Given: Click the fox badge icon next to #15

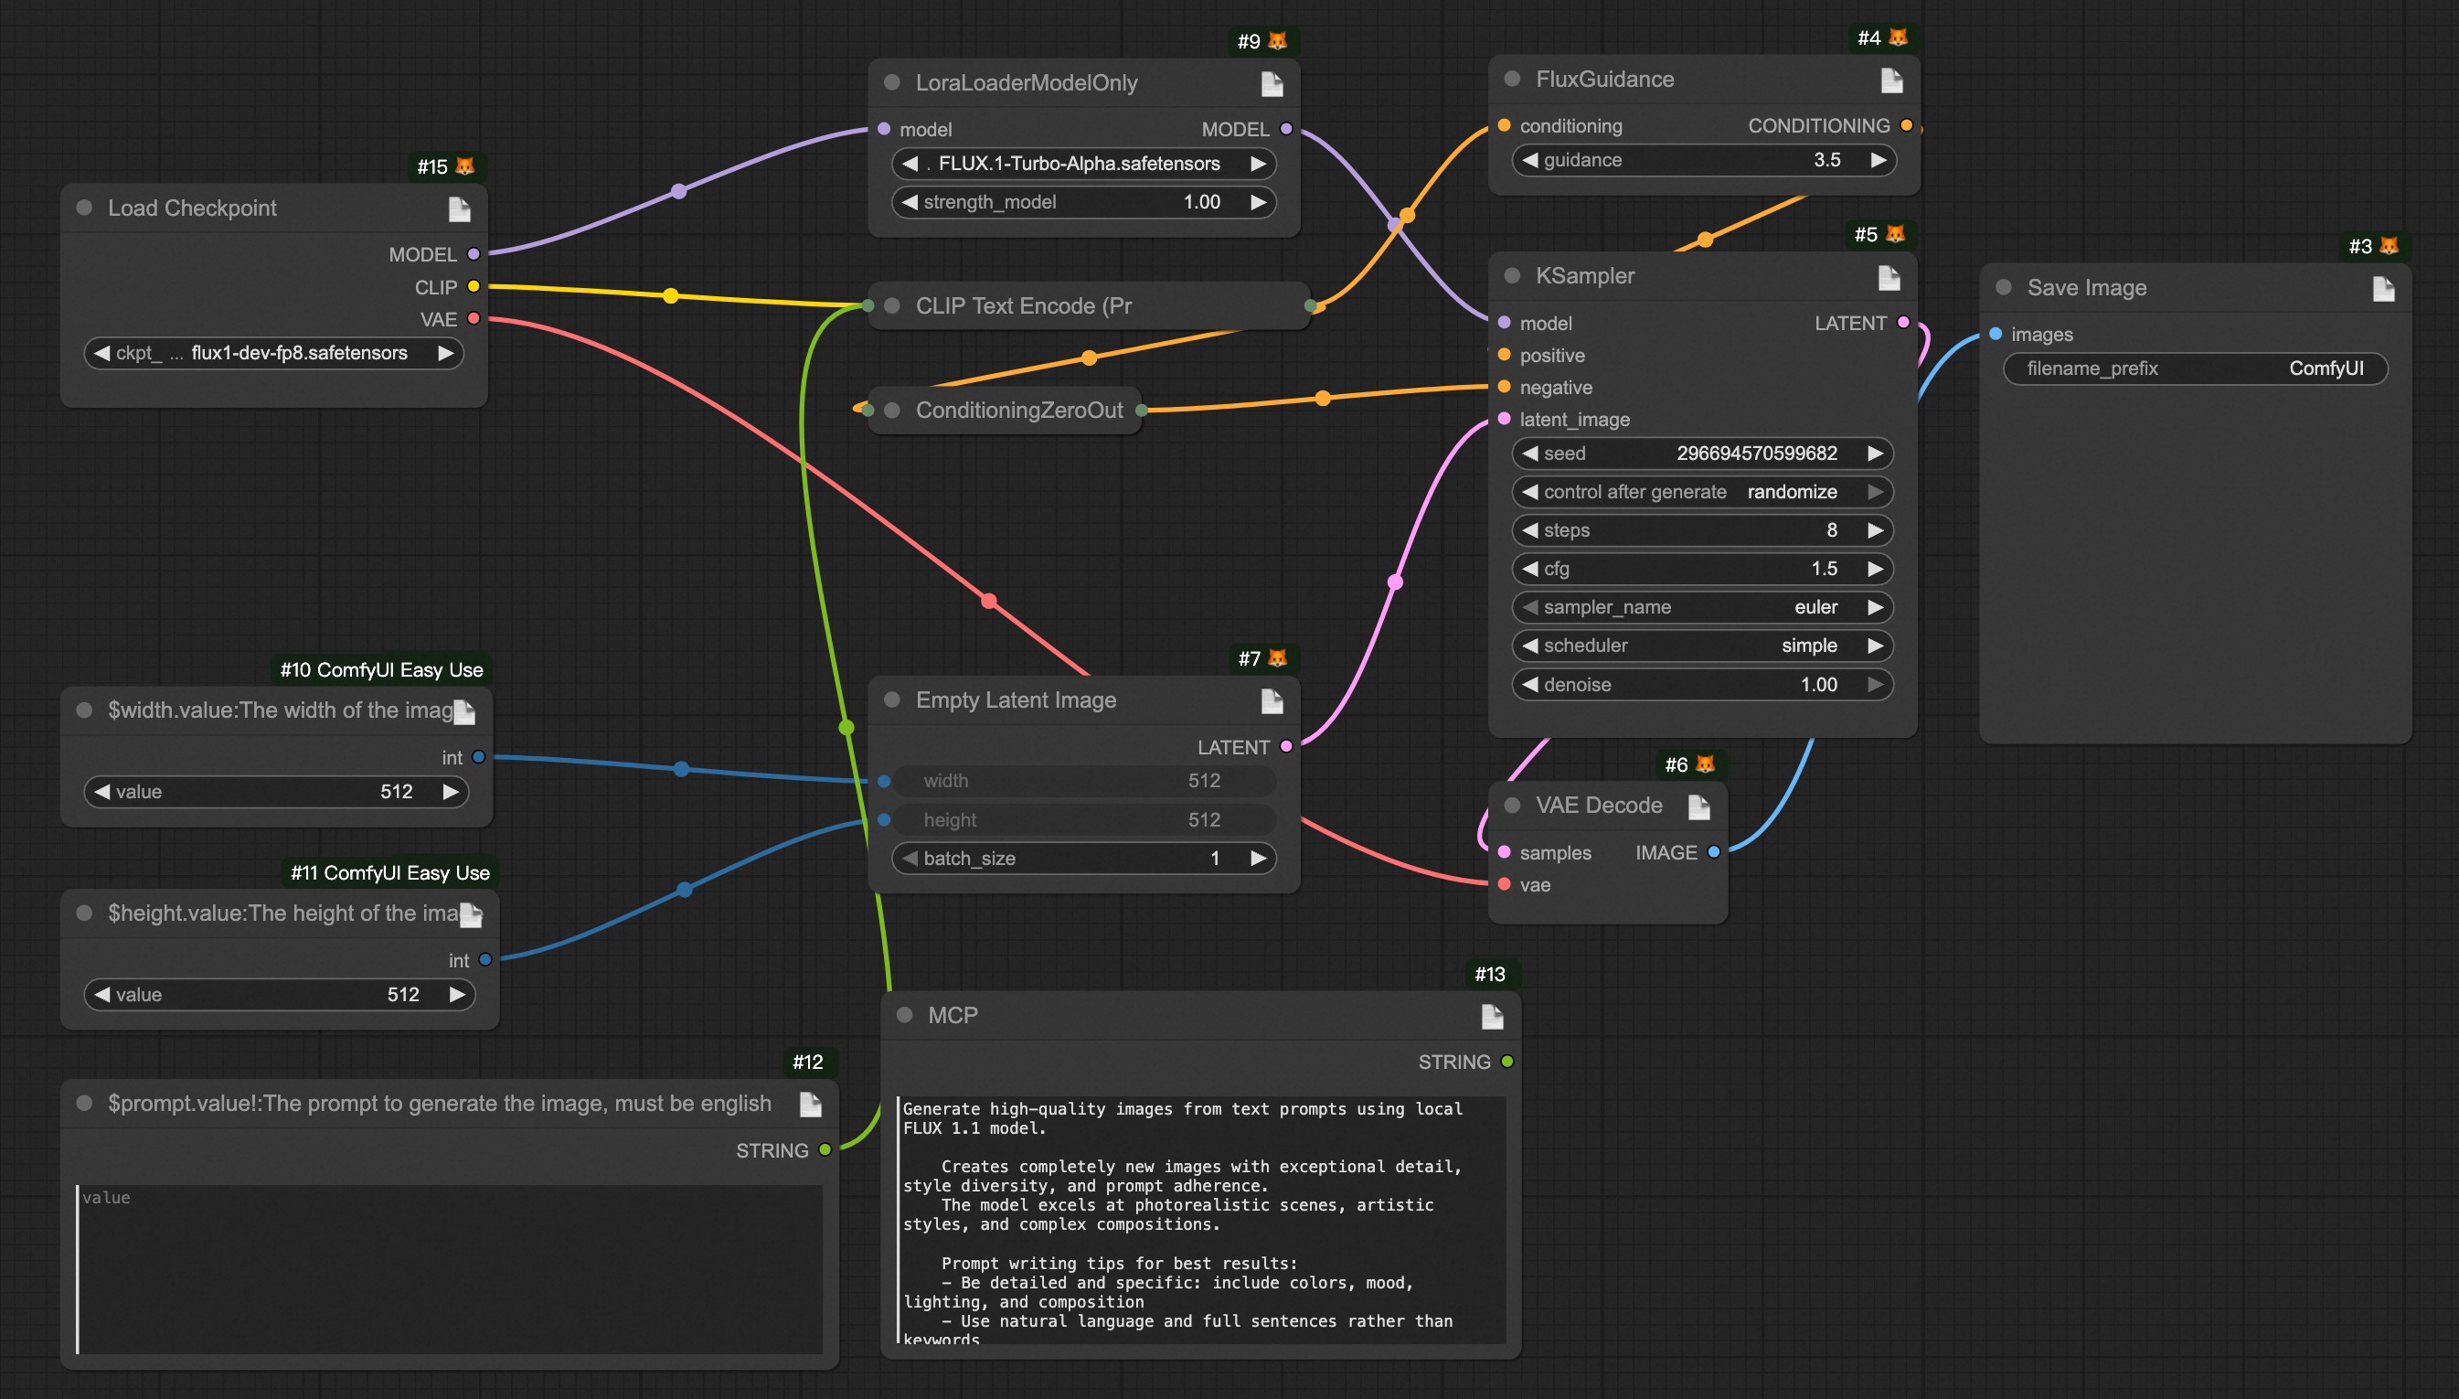Looking at the screenshot, I should click(465, 166).
